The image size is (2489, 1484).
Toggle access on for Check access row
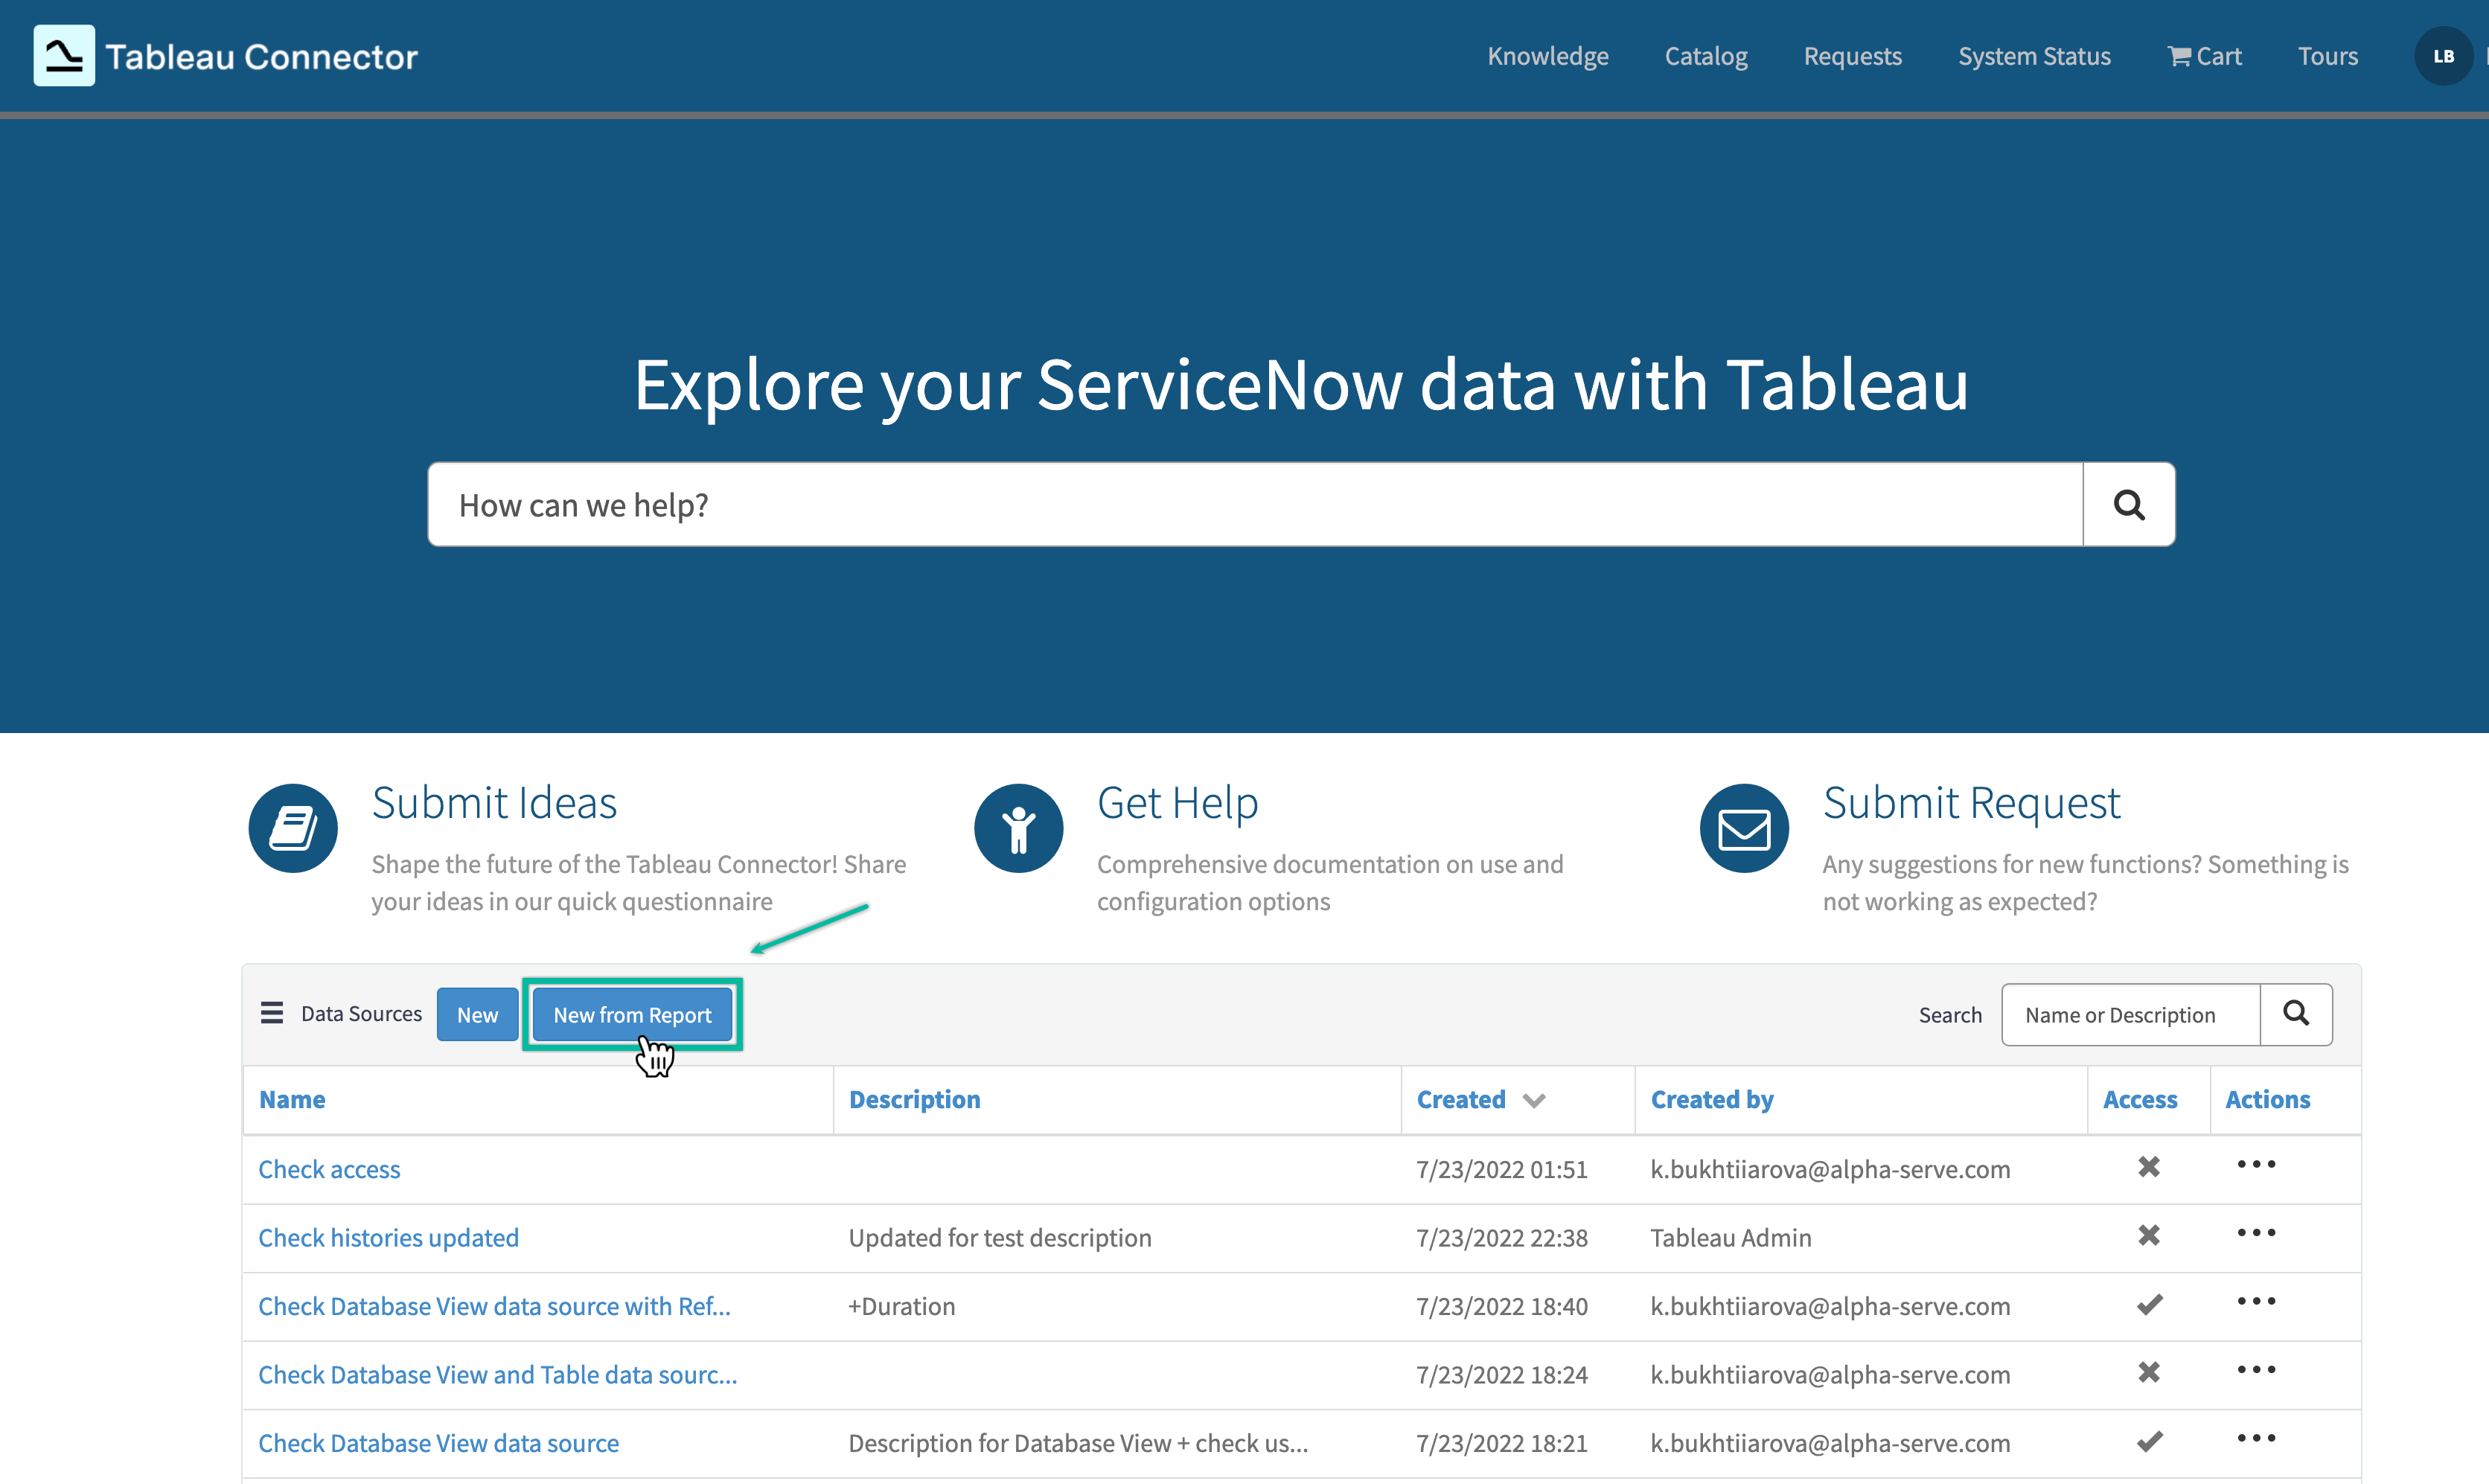2148,1167
